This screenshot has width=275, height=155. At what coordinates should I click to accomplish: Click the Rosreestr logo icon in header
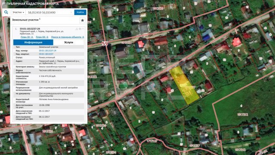click(3, 3)
